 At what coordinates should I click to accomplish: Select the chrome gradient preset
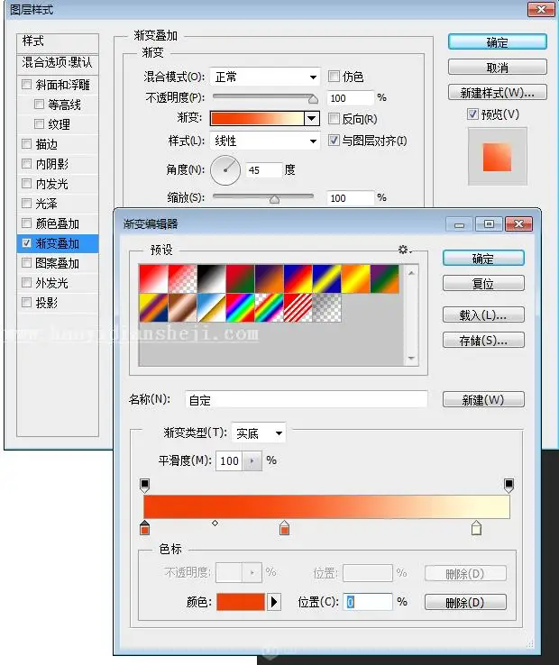pos(211,308)
